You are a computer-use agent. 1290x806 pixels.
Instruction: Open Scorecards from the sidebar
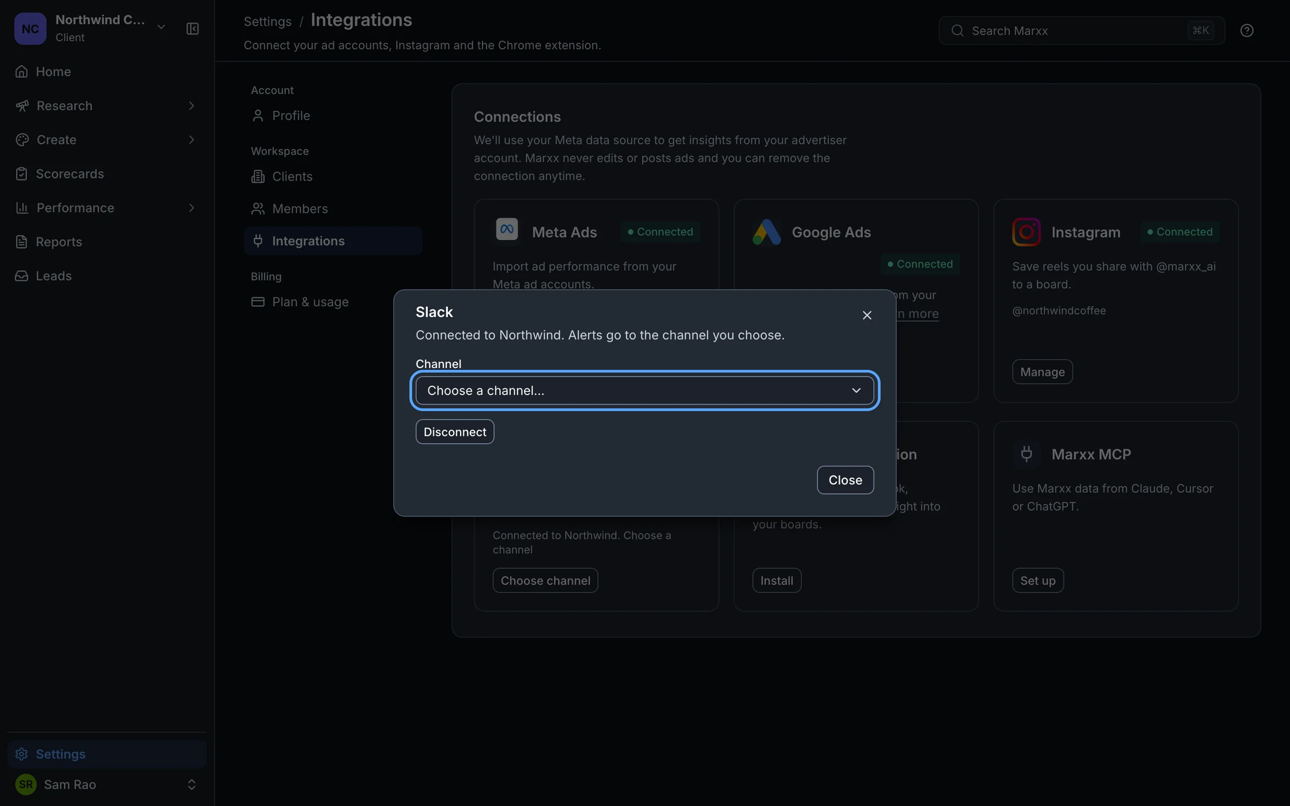tap(107, 174)
